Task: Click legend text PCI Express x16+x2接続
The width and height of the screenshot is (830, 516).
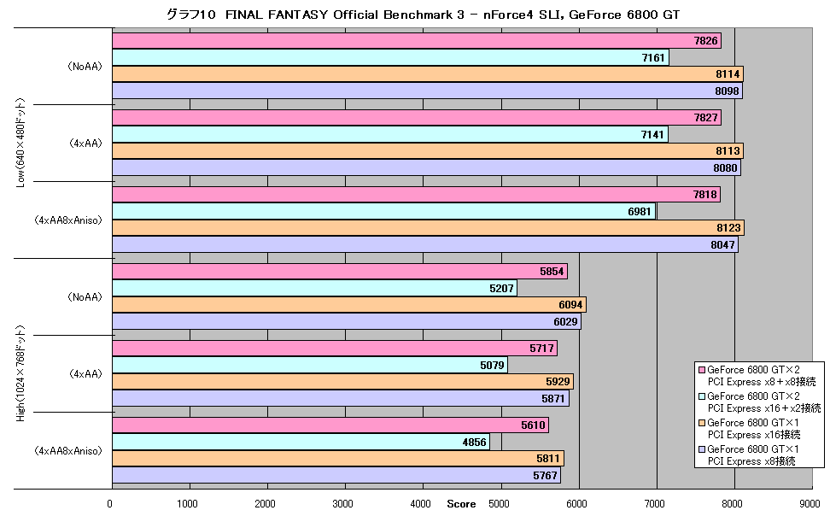Action: pyautogui.click(x=764, y=408)
